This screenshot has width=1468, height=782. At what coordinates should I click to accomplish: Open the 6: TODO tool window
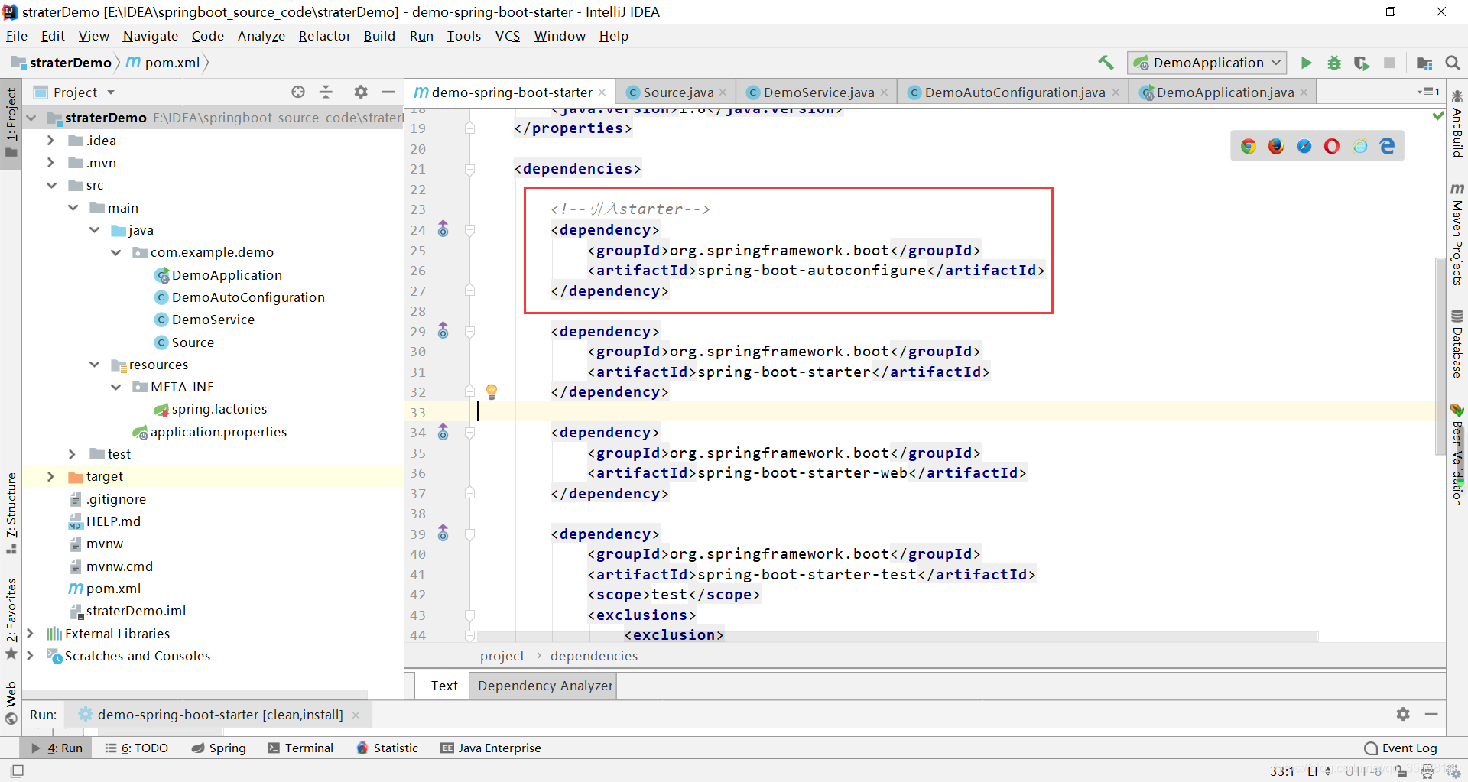click(x=137, y=748)
